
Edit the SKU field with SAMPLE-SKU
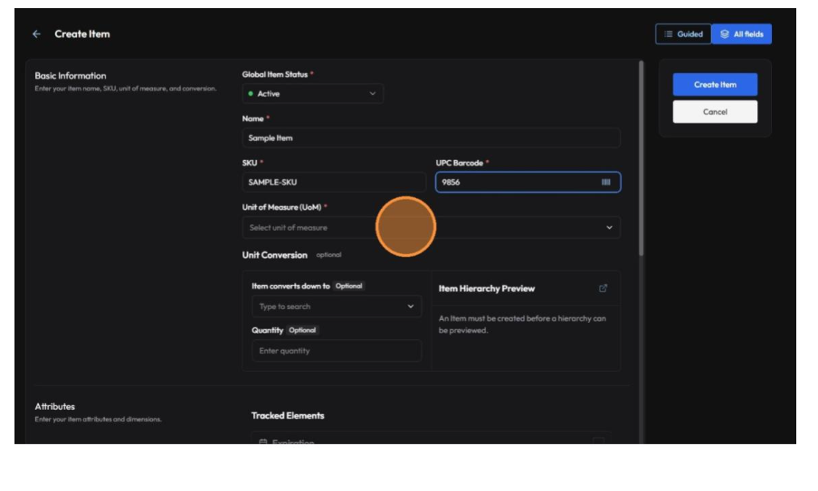(334, 183)
